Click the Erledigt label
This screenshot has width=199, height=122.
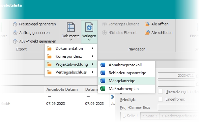pyautogui.click(x=128, y=100)
